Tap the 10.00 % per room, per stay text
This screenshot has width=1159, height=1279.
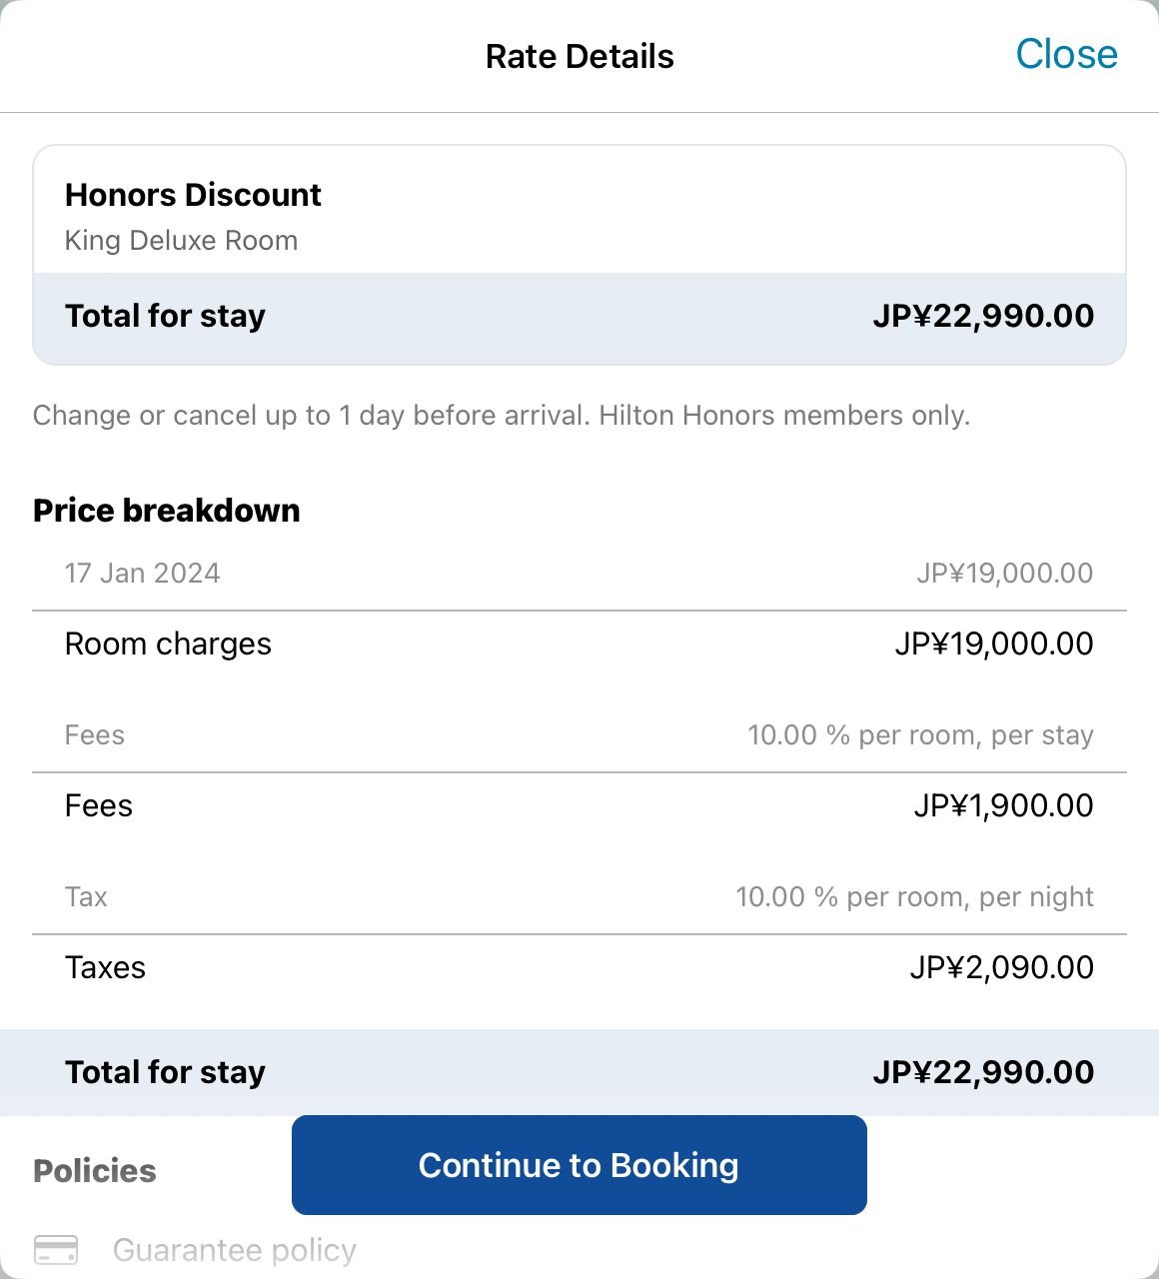tap(920, 735)
